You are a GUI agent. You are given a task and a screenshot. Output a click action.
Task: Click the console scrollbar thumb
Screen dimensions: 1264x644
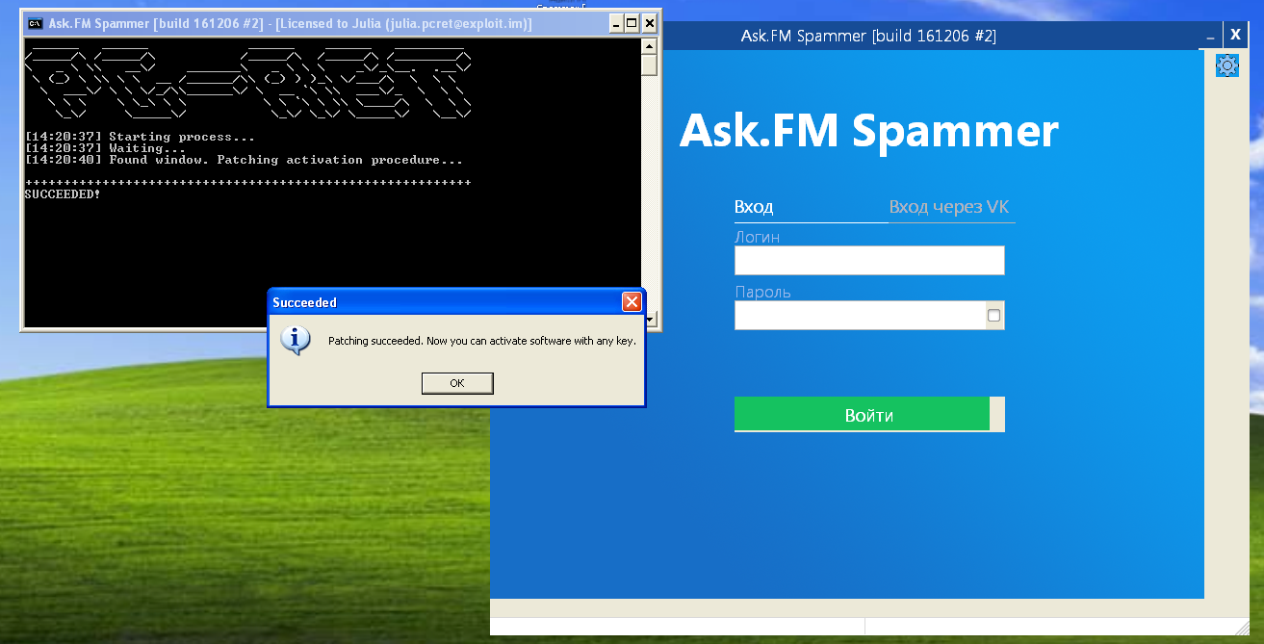[650, 65]
